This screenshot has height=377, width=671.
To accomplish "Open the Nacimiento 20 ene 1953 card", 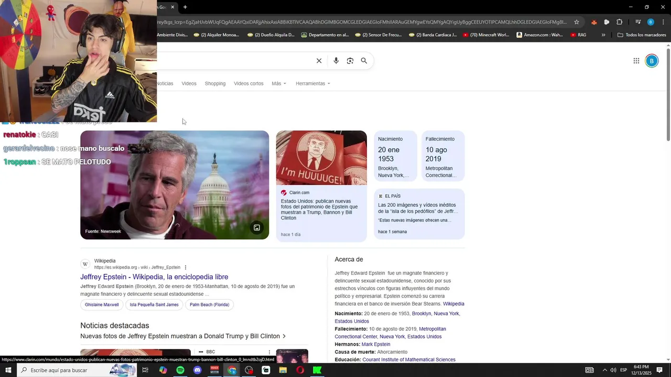I will coord(396,156).
